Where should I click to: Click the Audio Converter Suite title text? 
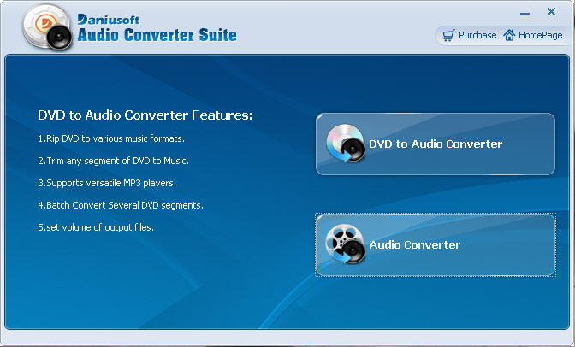coord(157,35)
